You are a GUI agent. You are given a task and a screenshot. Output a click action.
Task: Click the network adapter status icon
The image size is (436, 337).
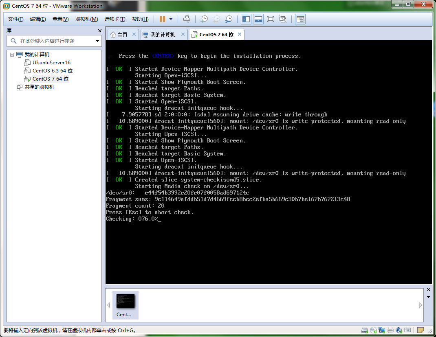[x=382, y=330]
